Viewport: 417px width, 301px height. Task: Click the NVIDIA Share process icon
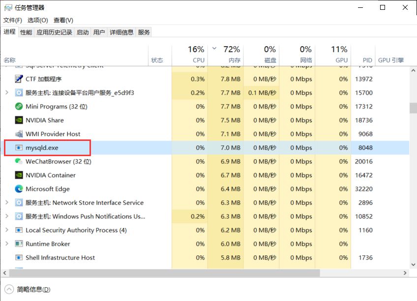(19, 120)
